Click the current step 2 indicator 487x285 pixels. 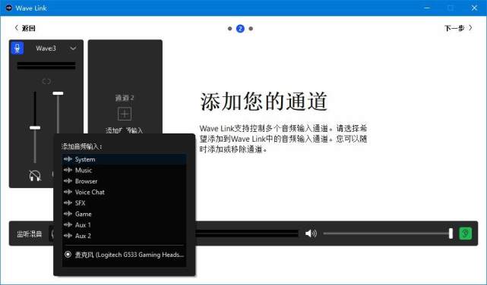click(x=240, y=29)
